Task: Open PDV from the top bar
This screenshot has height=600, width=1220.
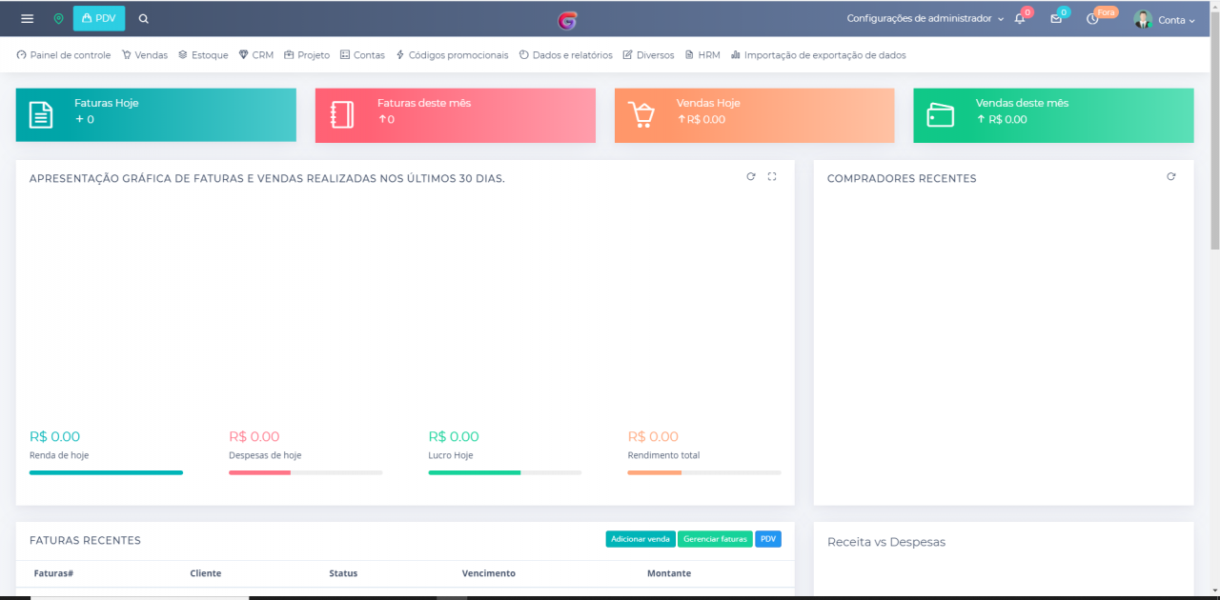Action: click(99, 19)
